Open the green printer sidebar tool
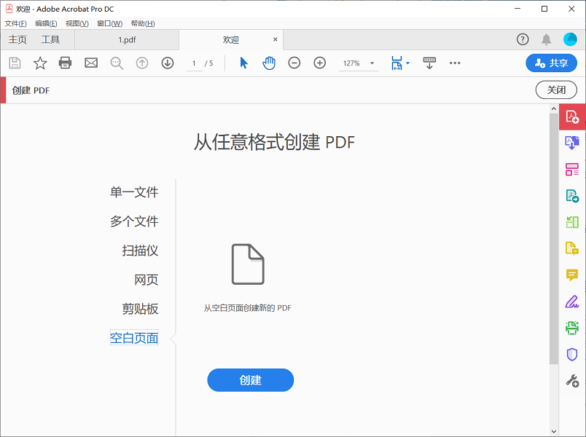586x437 pixels. coord(572,328)
